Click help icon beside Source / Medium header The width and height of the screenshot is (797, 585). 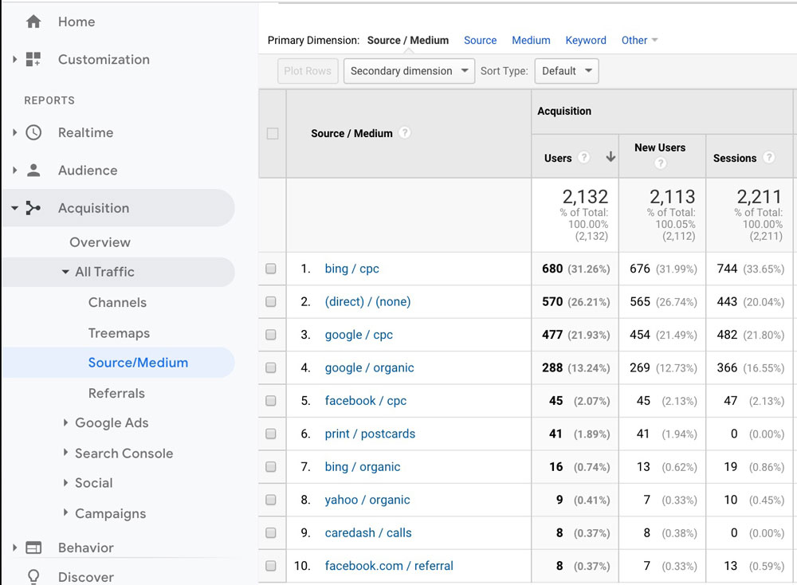[x=405, y=132]
